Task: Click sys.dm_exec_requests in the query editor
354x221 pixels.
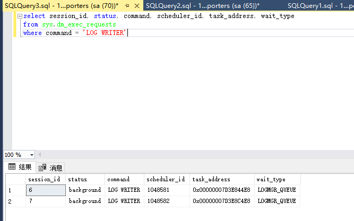Action: coord(79,24)
